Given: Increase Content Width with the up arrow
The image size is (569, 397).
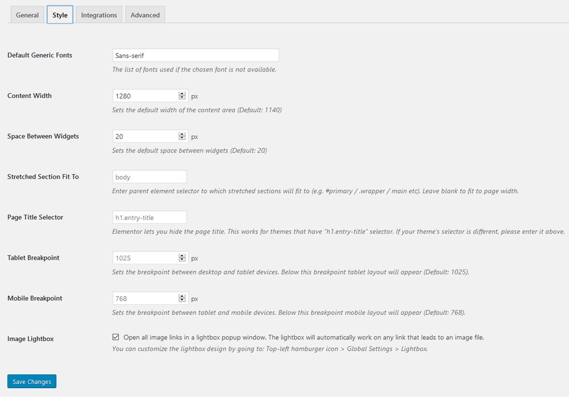Looking at the screenshot, I should coord(182,94).
